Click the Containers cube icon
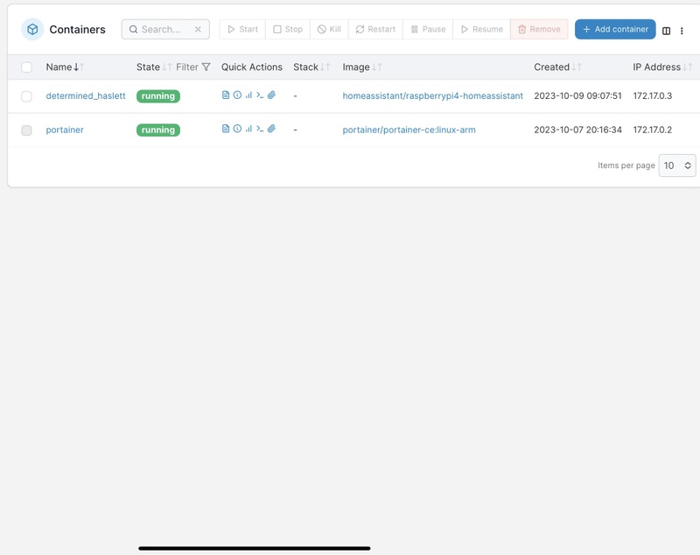Image resolution: width=700 pixels, height=555 pixels. (x=32, y=30)
